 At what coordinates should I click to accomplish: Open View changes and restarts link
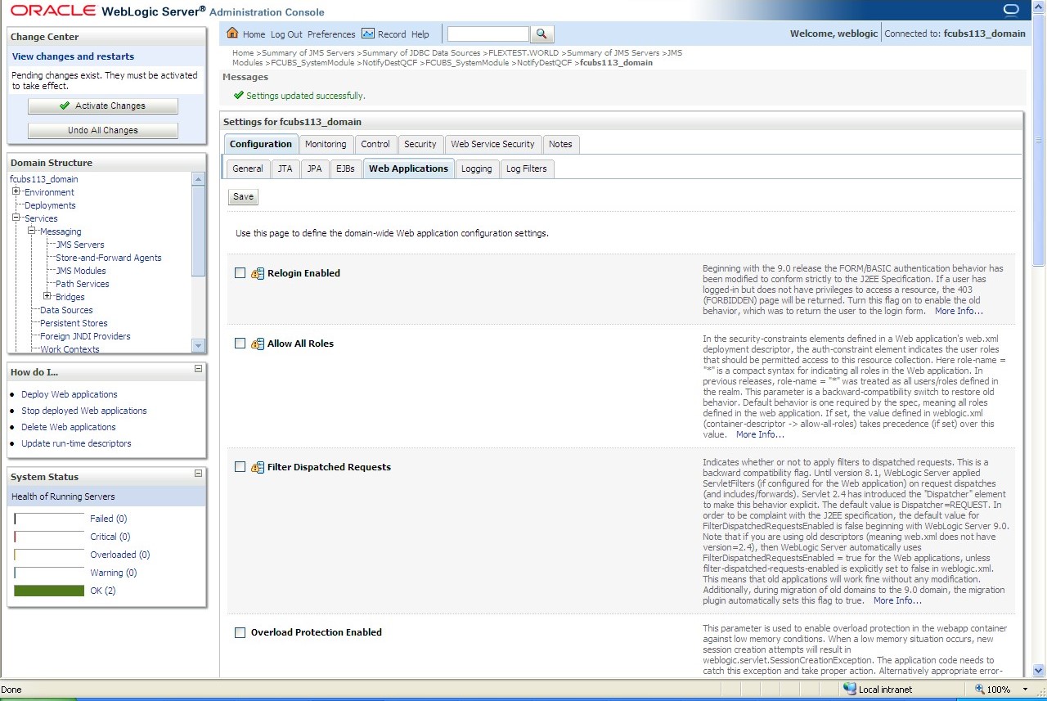[x=73, y=56]
